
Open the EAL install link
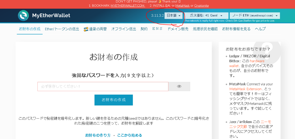tap(168, 6)
